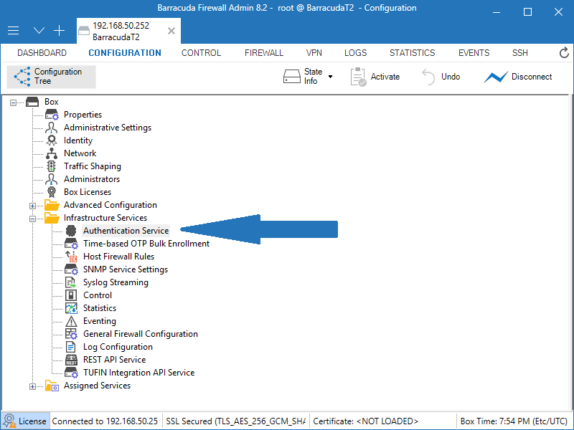This screenshot has height=430, width=574.
Task: Select the Host Firewall Rules item
Action: tap(118, 257)
